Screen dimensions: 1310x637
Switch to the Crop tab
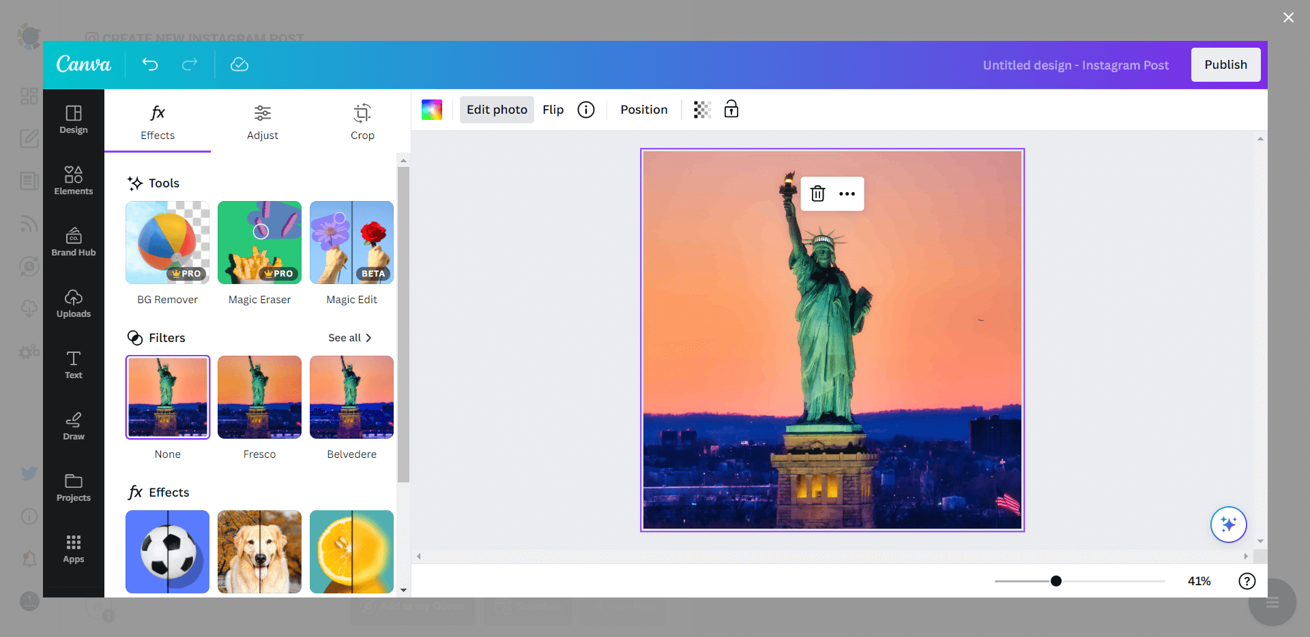click(362, 123)
